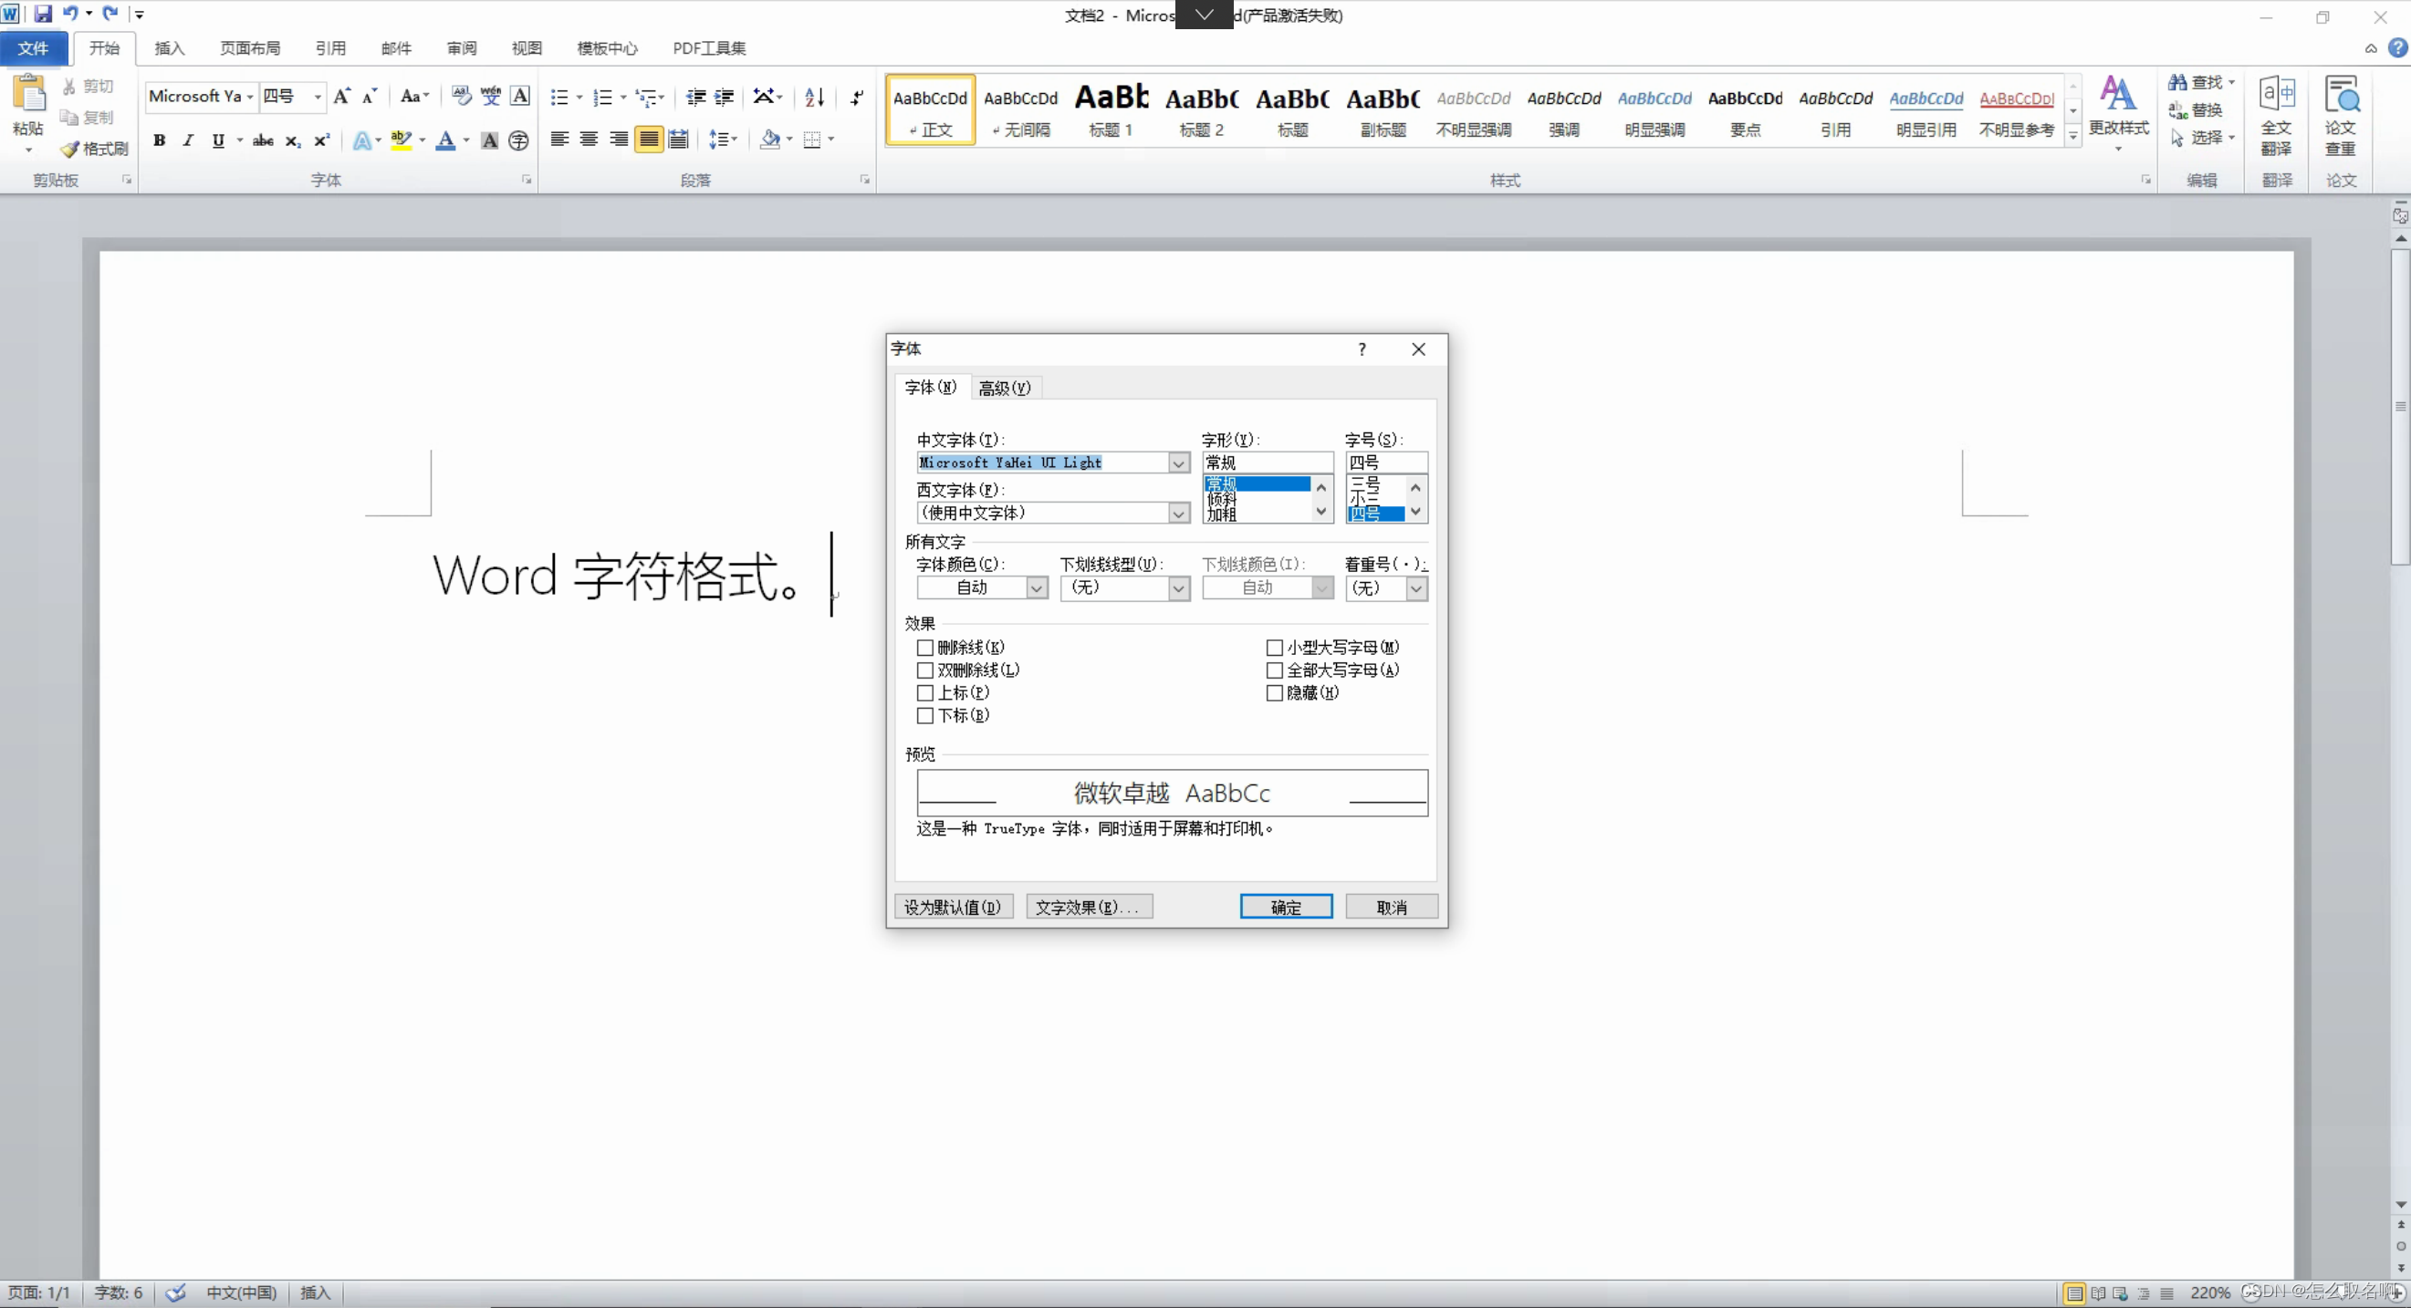Image resolution: width=2411 pixels, height=1308 pixels.
Task: Apply strikethrough via abc icon
Action: [263, 140]
